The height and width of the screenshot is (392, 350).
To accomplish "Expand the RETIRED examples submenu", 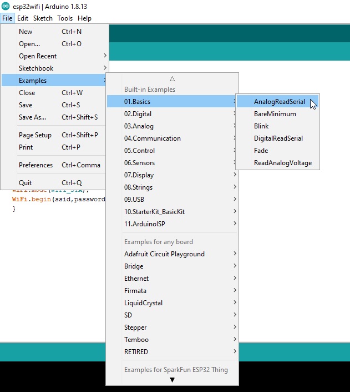I will pos(172,352).
